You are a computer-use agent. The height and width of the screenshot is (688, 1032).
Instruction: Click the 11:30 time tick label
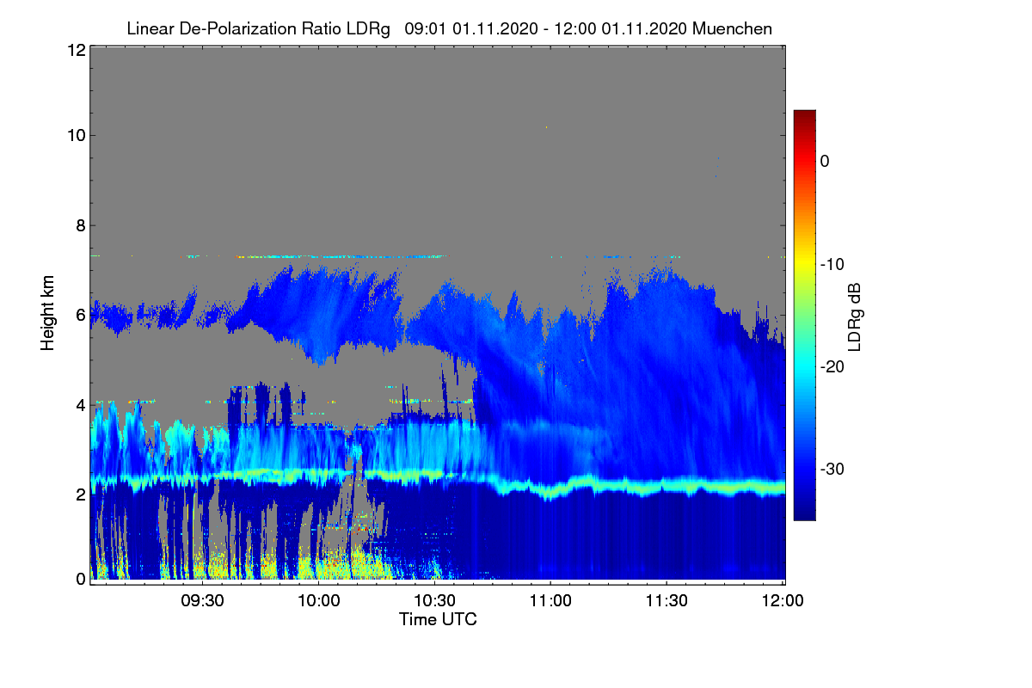(x=666, y=600)
